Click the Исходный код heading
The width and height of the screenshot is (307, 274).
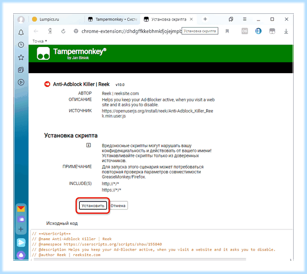(62, 223)
